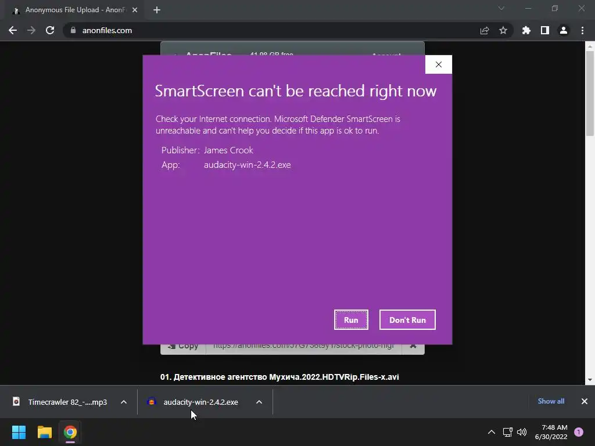Open network status in the tray
The height and width of the screenshot is (446, 595).
point(507,432)
